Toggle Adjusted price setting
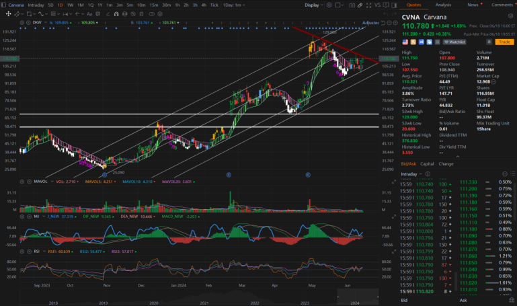 point(370,23)
